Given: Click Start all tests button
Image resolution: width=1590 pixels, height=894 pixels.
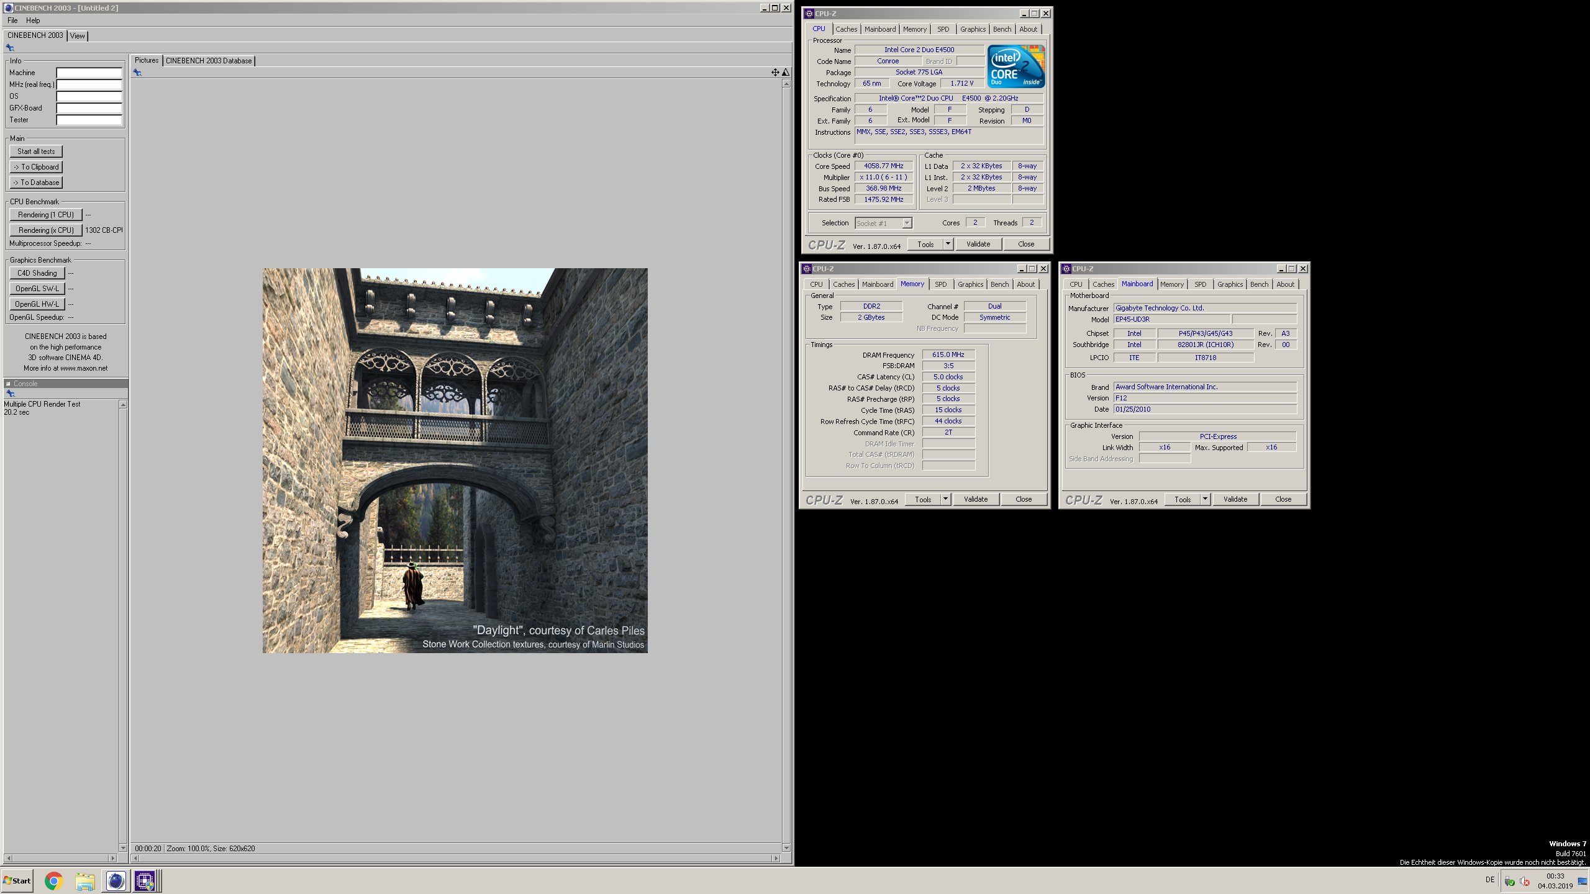Looking at the screenshot, I should click(36, 151).
